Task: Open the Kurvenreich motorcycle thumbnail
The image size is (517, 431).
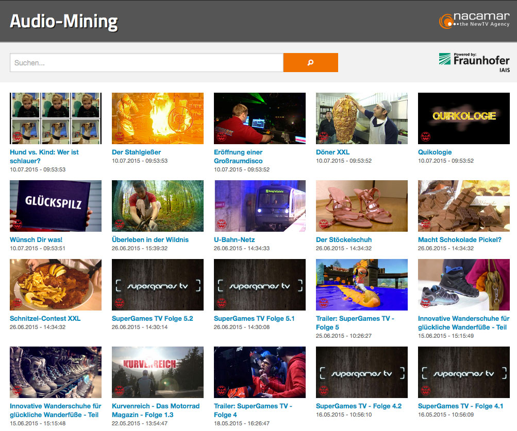Action: coord(158,372)
